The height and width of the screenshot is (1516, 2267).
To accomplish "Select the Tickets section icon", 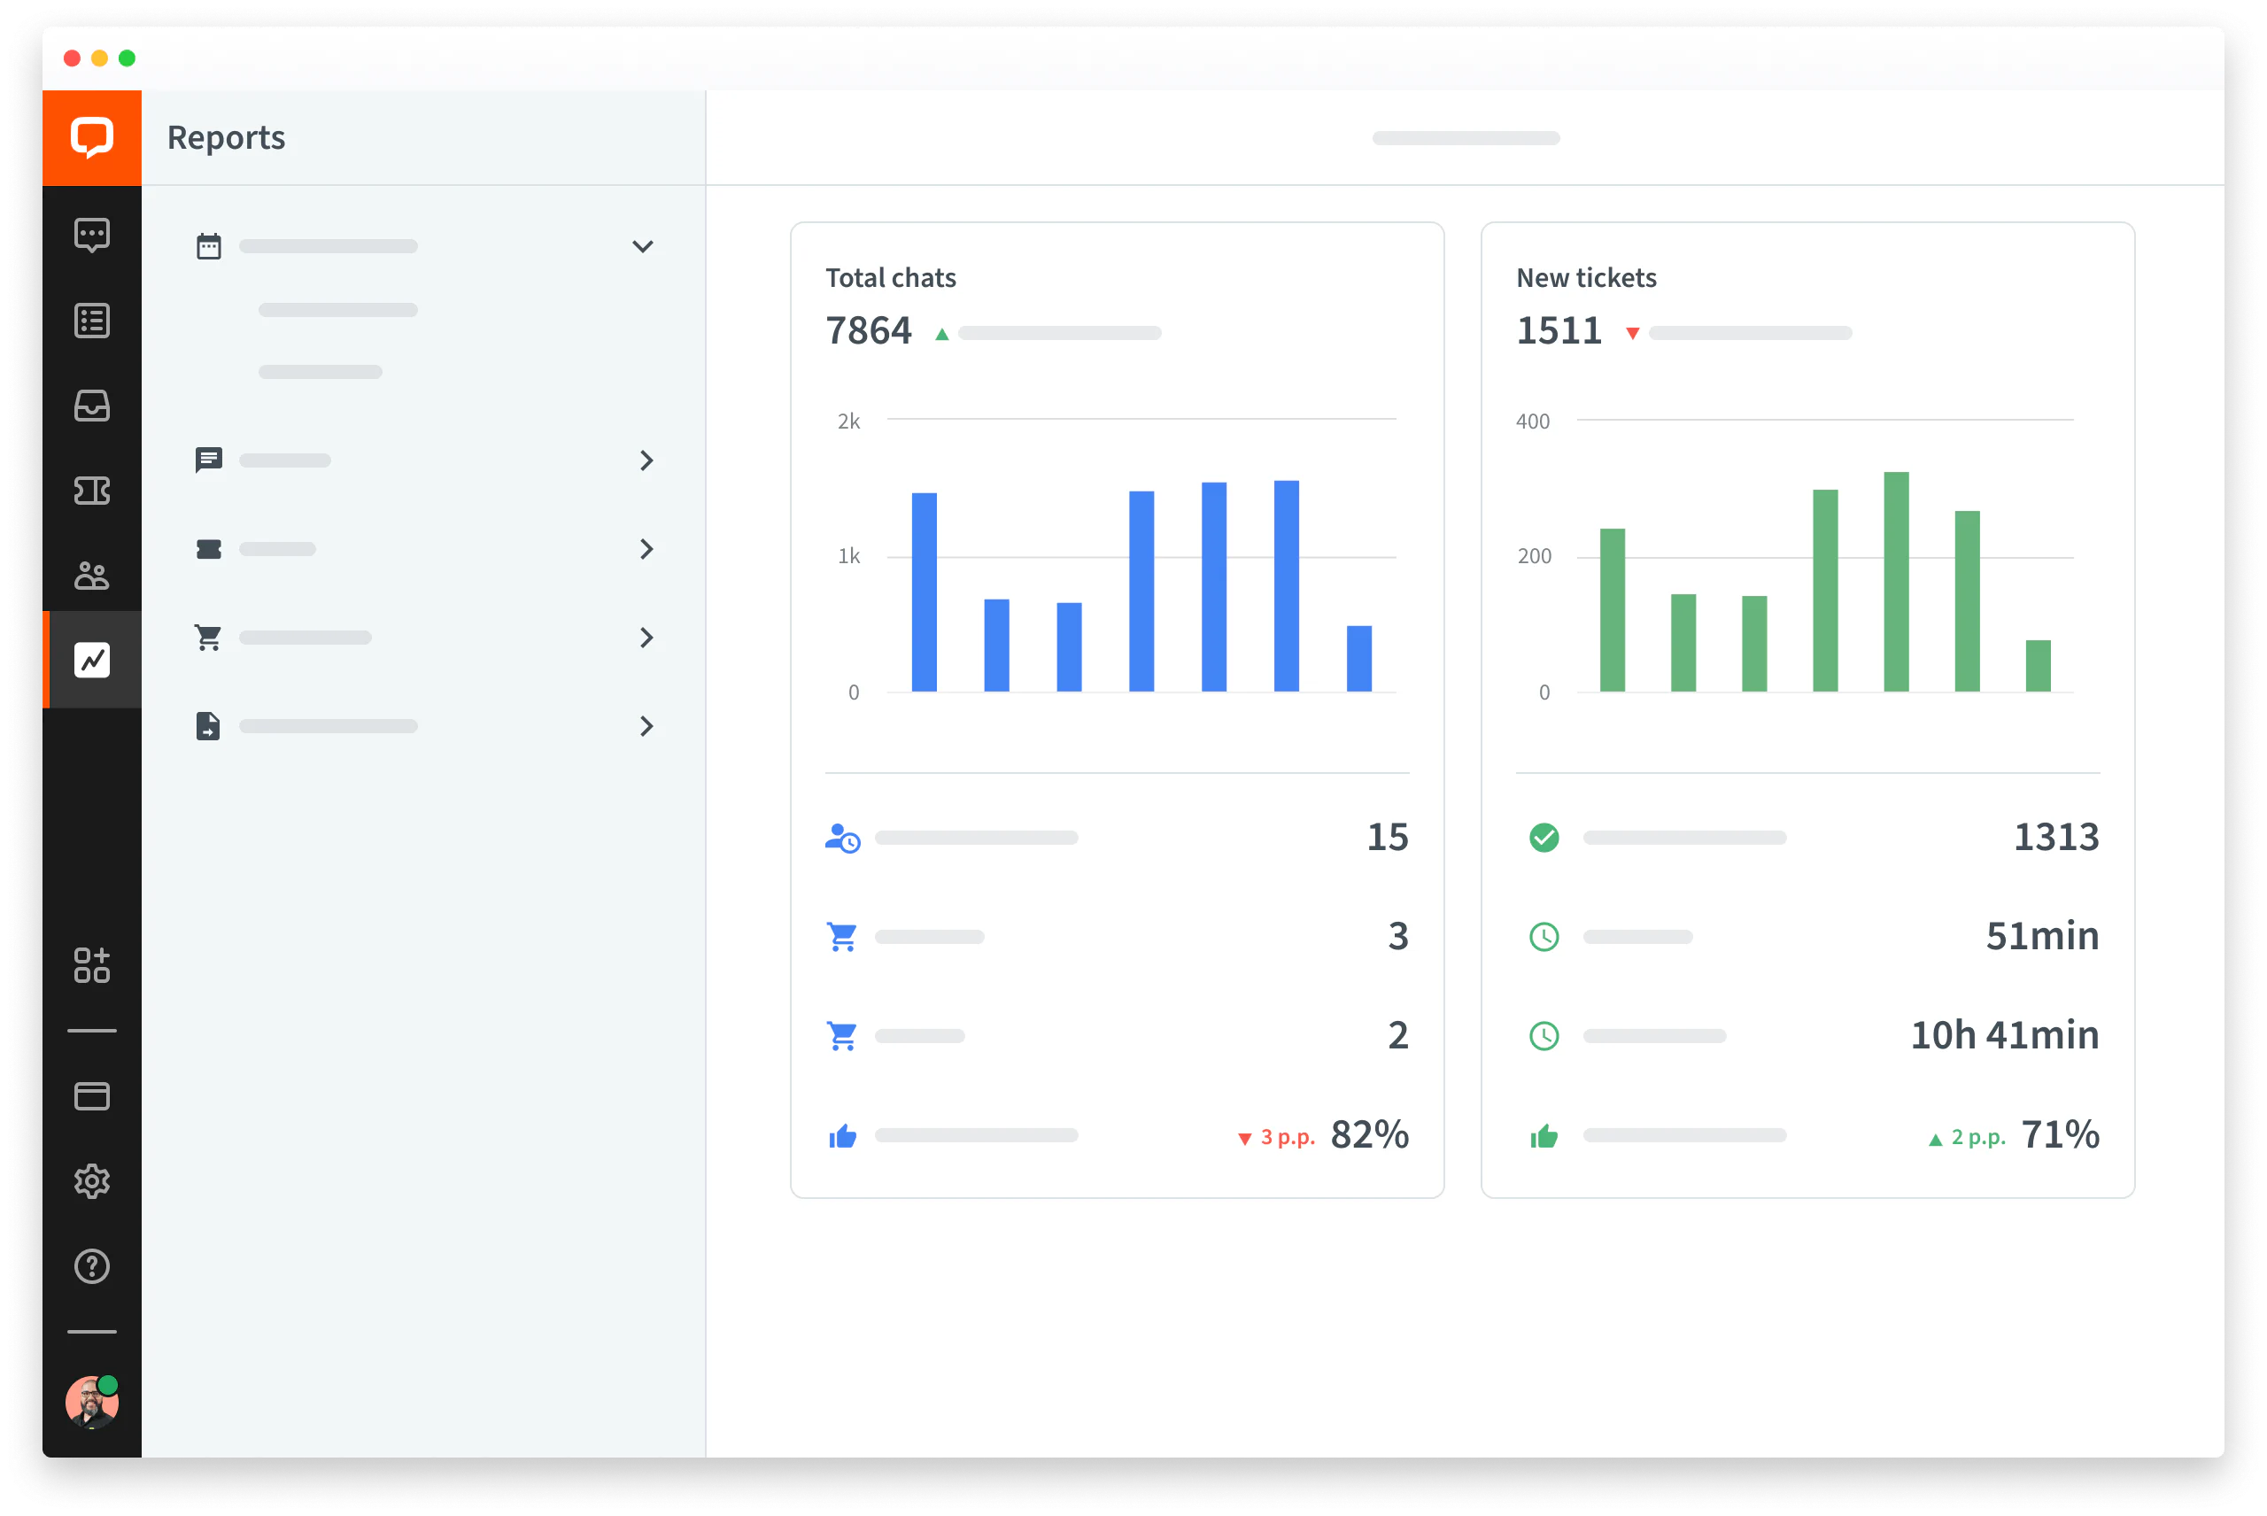I will tap(92, 491).
